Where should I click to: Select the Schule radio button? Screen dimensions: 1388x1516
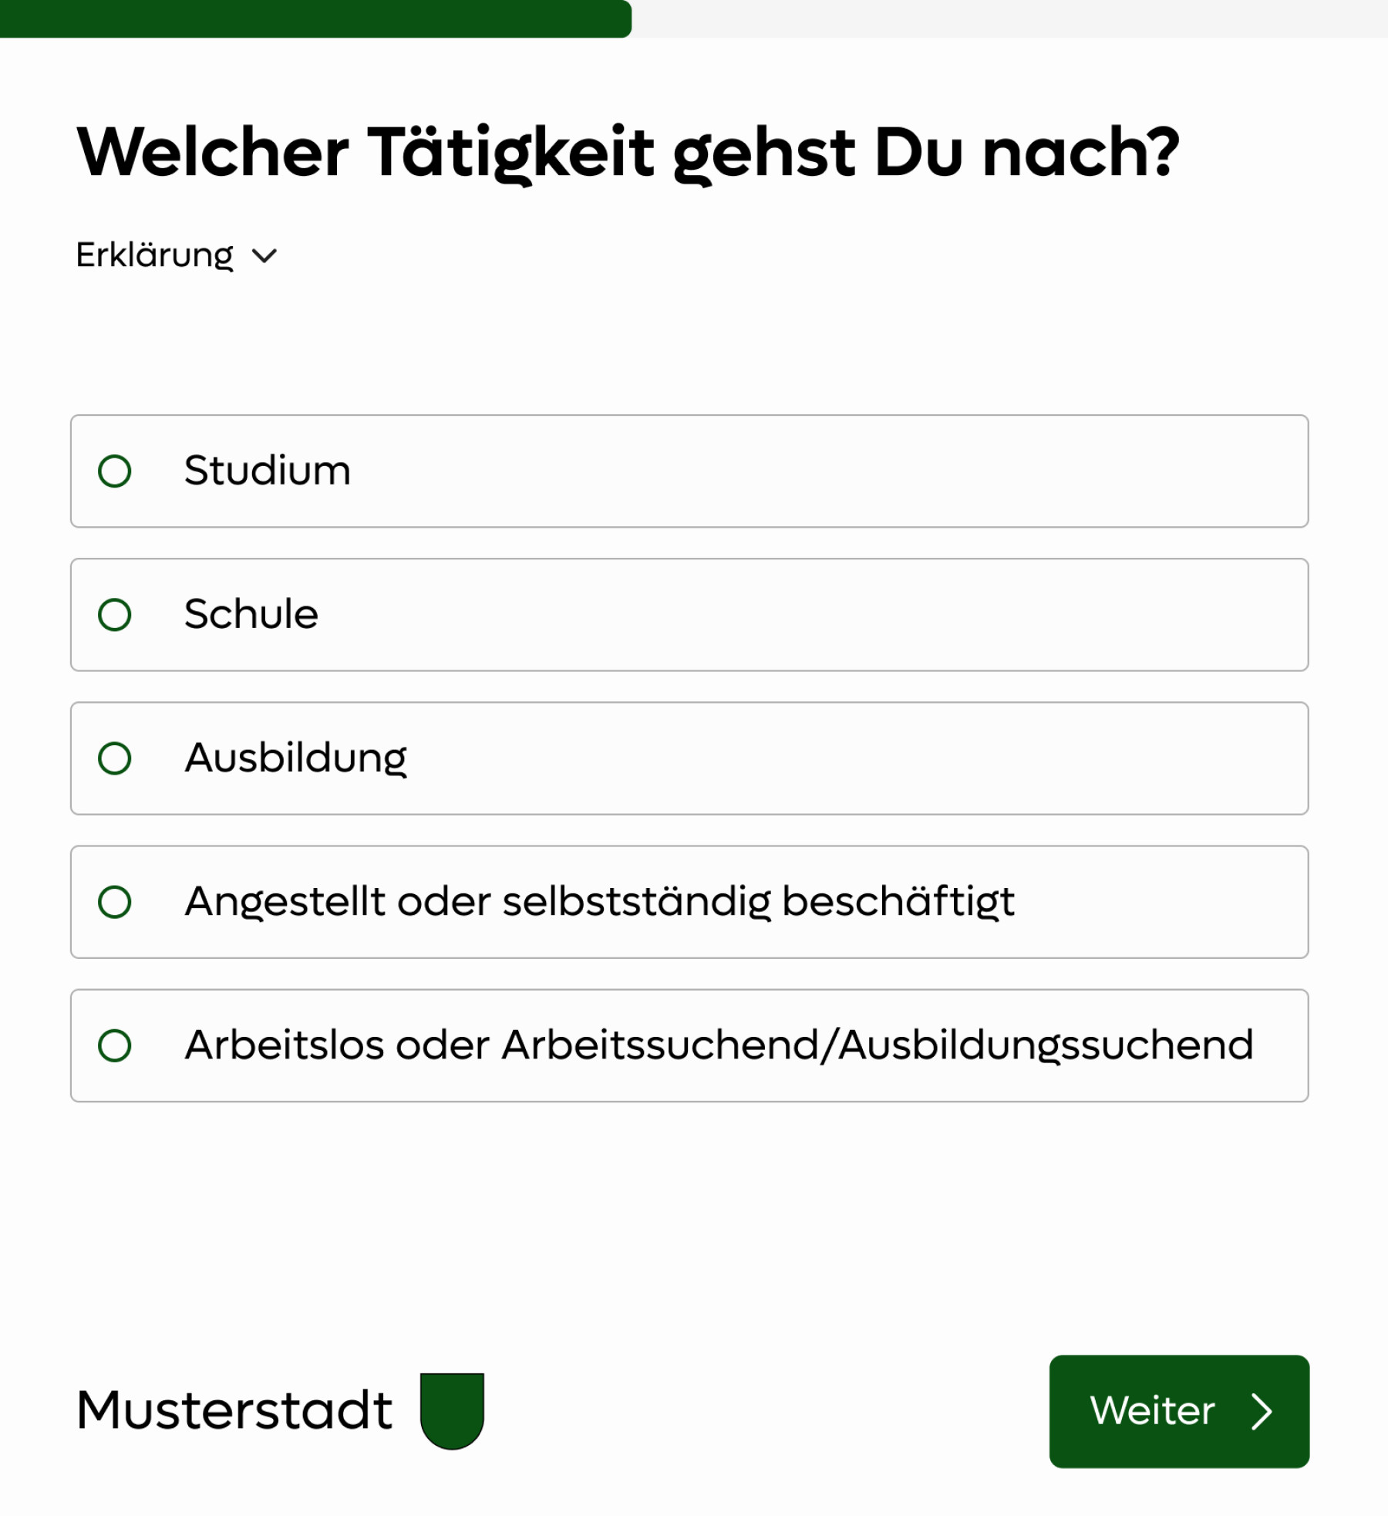pyautogui.click(x=117, y=613)
